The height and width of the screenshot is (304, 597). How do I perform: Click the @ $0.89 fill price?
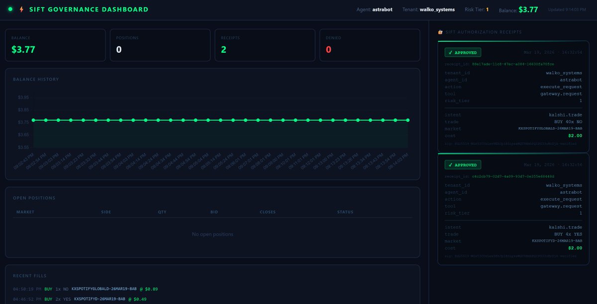tap(148, 289)
